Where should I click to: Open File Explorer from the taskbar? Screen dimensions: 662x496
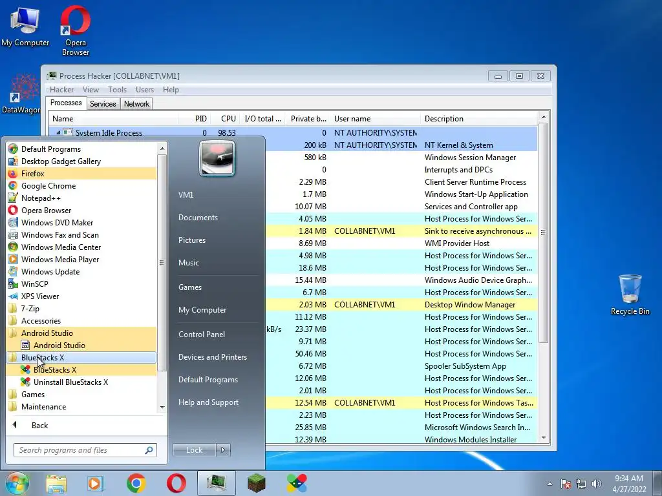56,483
